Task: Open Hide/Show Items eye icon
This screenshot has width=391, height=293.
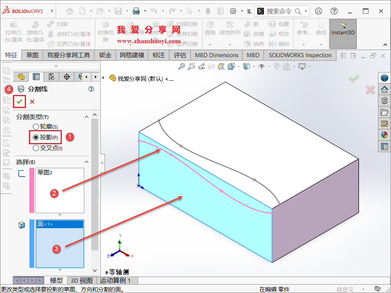Action: point(262,66)
